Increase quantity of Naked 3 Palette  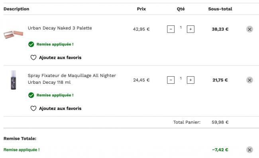190,29
